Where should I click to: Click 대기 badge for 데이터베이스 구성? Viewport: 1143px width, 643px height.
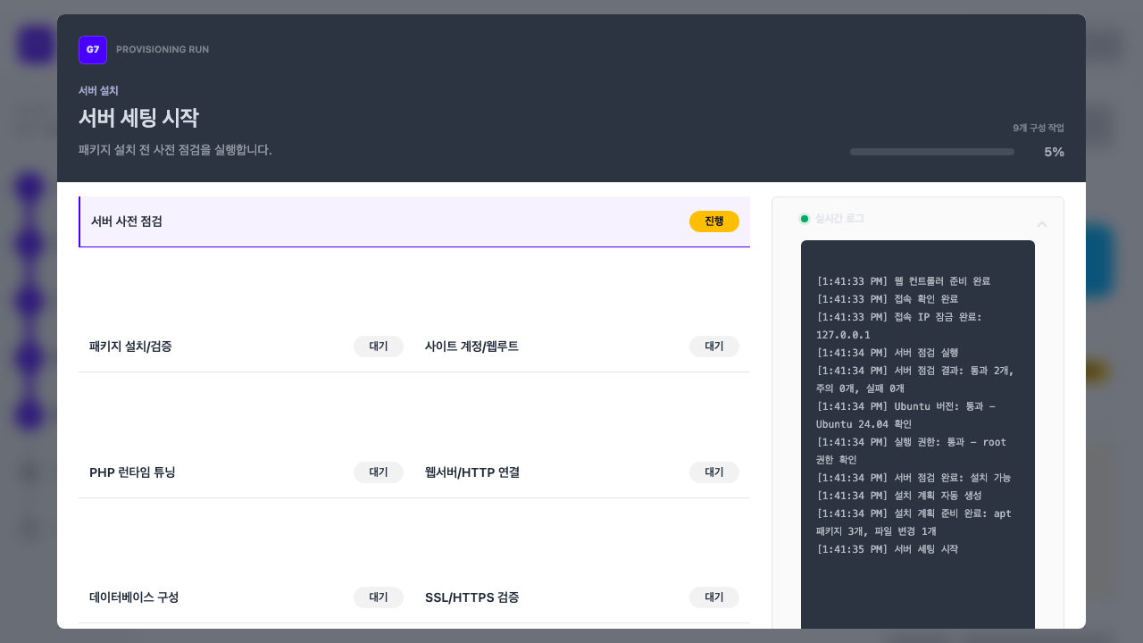point(379,597)
